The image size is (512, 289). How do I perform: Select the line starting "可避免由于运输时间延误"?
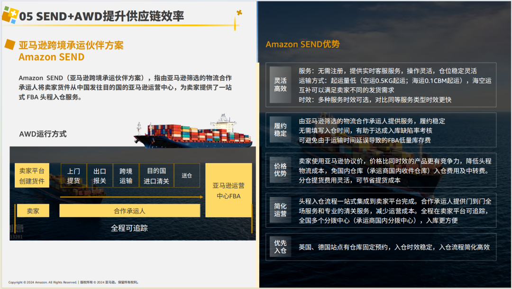365,140
